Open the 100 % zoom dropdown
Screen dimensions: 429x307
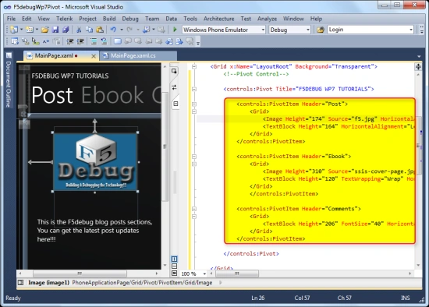204,273
